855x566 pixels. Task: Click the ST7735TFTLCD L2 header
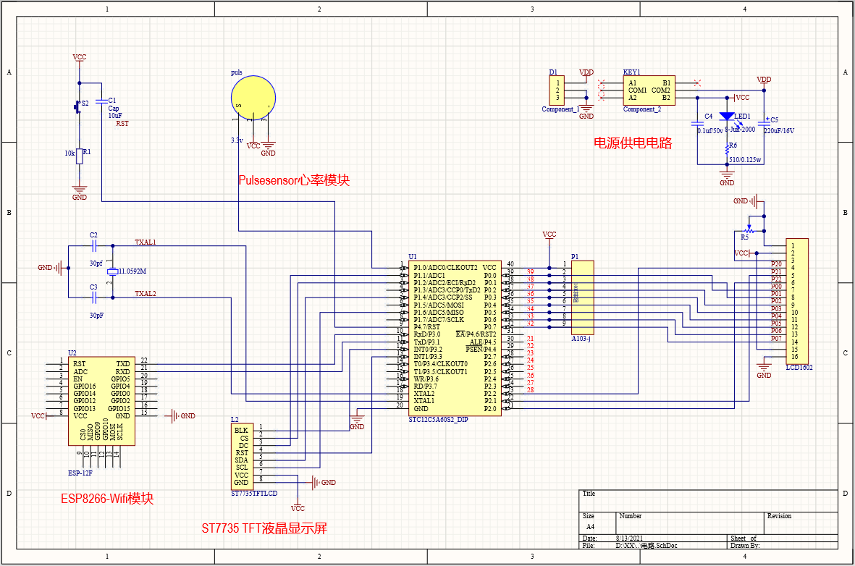243,457
